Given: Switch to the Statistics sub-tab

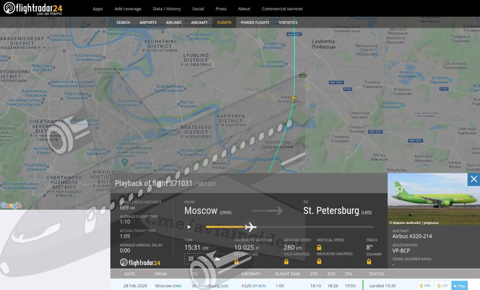Looking at the screenshot, I should [x=288, y=23].
